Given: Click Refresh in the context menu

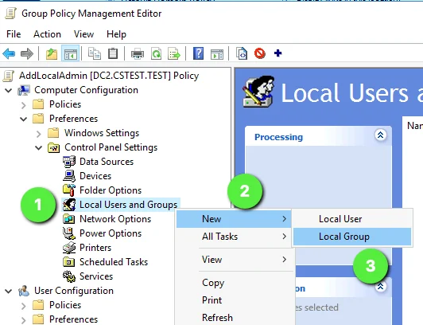Looking at the screenshot, I should pyautogui.click(x=217, y=318).
